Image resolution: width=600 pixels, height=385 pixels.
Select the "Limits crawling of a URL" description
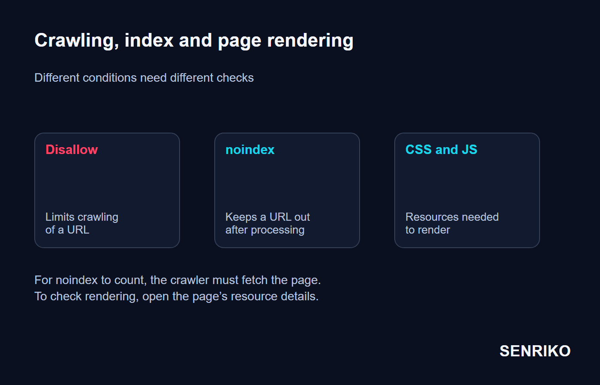[82, 223]
